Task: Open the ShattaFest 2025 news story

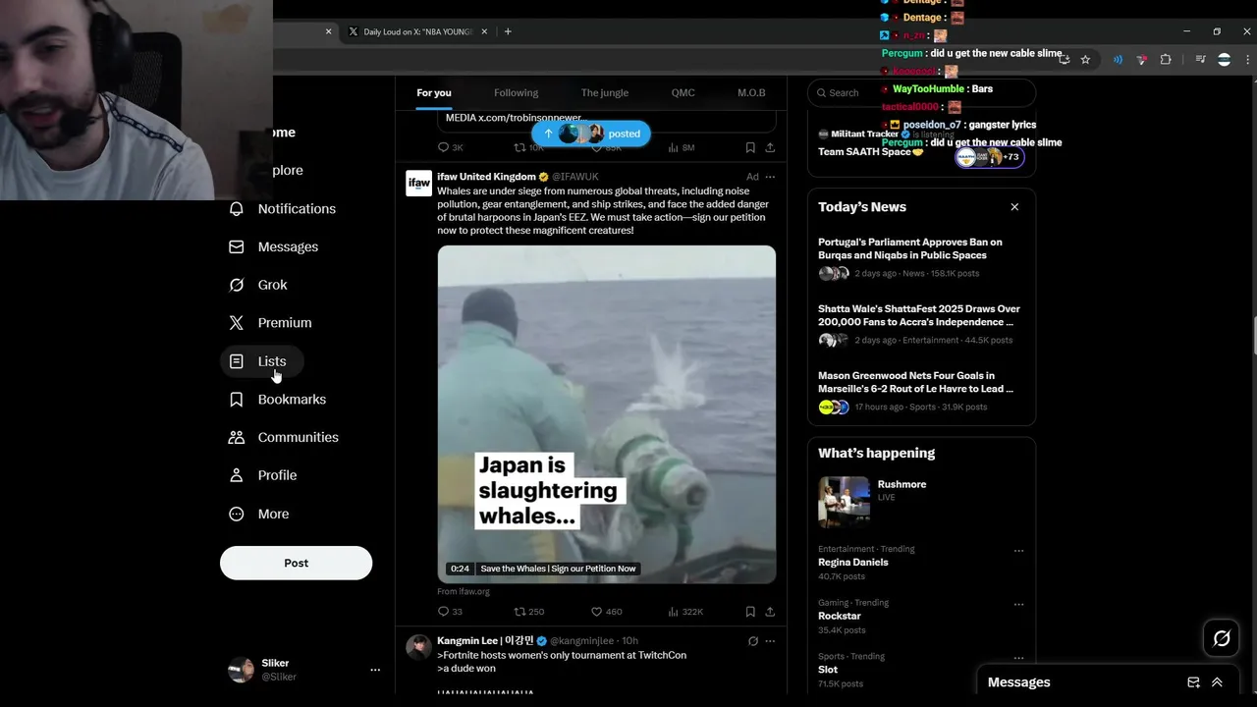Action: coord(919,315)
